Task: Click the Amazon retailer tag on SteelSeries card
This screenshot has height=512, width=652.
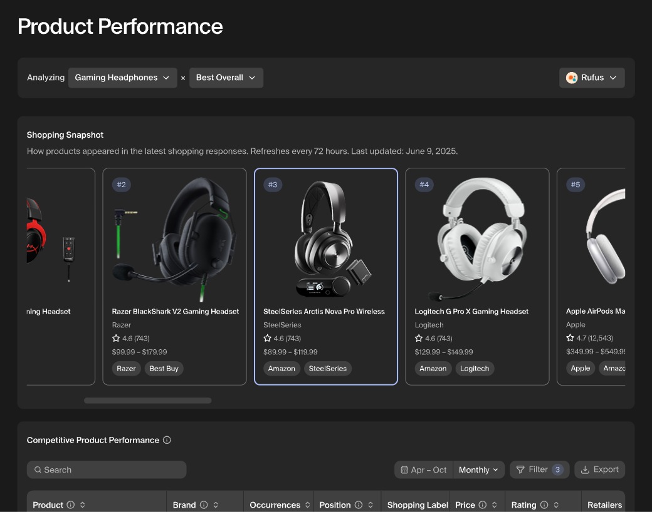Action: pos(281,369)
